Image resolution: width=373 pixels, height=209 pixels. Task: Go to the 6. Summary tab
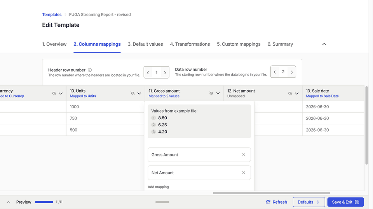coord(280,44)
